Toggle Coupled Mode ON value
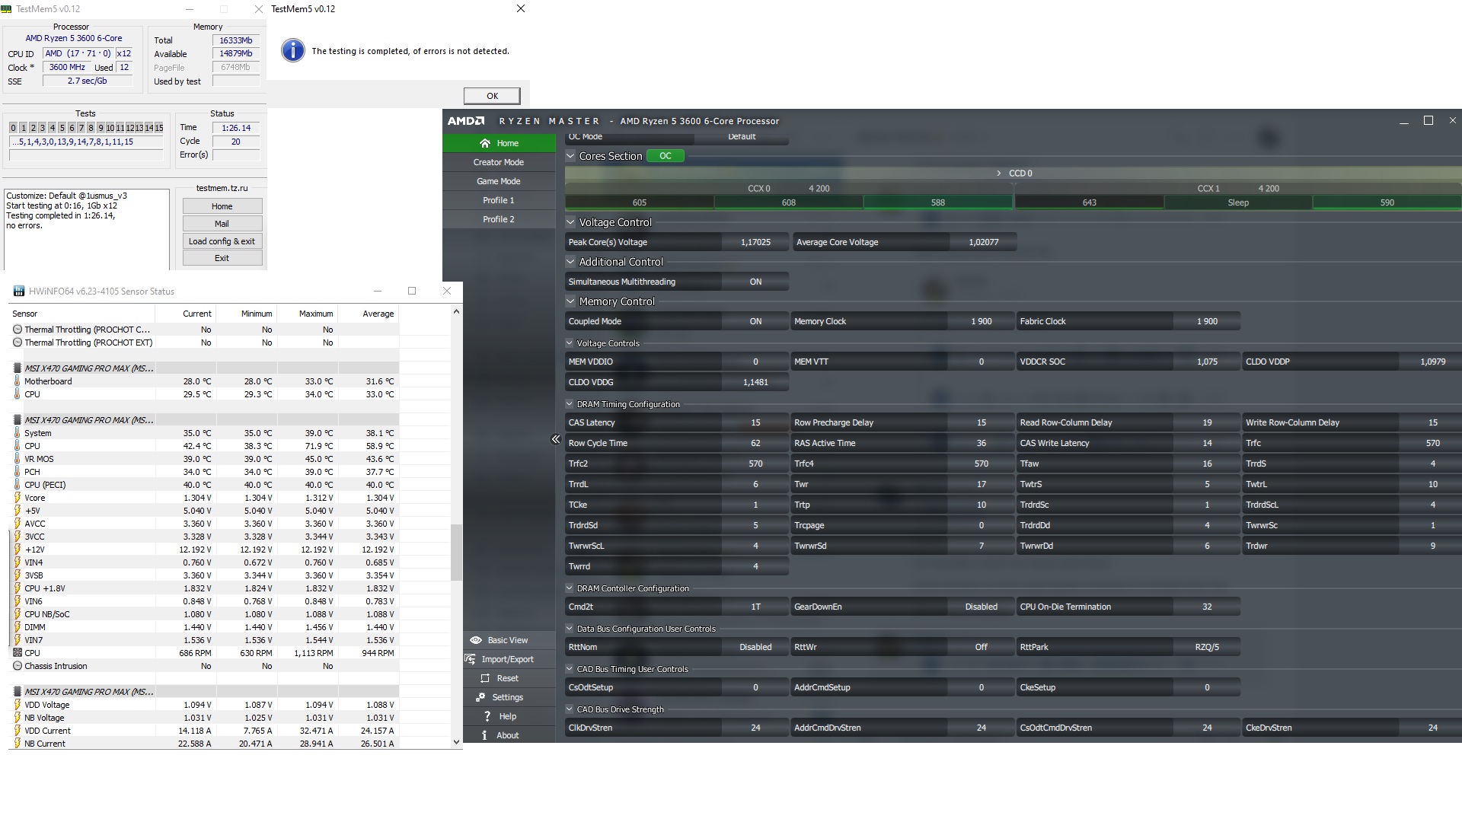The image size is (1462, 822). tap(755, 321)
